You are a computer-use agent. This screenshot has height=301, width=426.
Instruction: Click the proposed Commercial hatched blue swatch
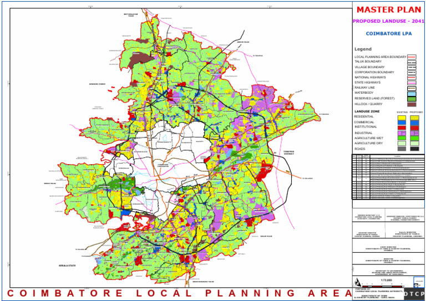point(414,123)
